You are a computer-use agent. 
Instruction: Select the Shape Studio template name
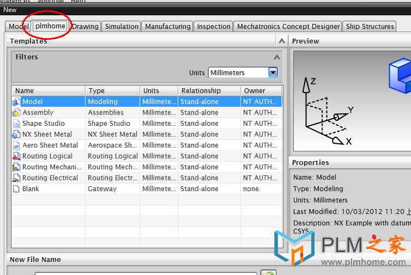(x=44, y=124)
